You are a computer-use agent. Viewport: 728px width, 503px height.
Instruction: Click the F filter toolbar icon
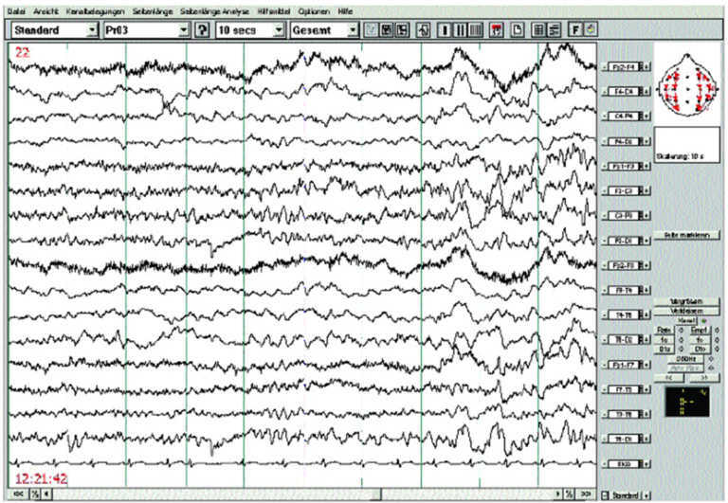tap(575, 30)
